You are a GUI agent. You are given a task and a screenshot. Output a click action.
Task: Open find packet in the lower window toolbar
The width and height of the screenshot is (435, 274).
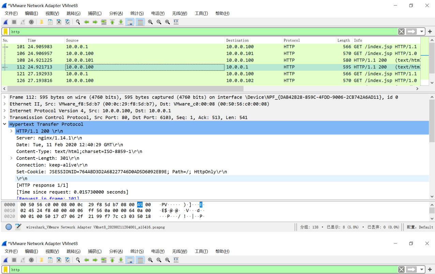(78, 260)
